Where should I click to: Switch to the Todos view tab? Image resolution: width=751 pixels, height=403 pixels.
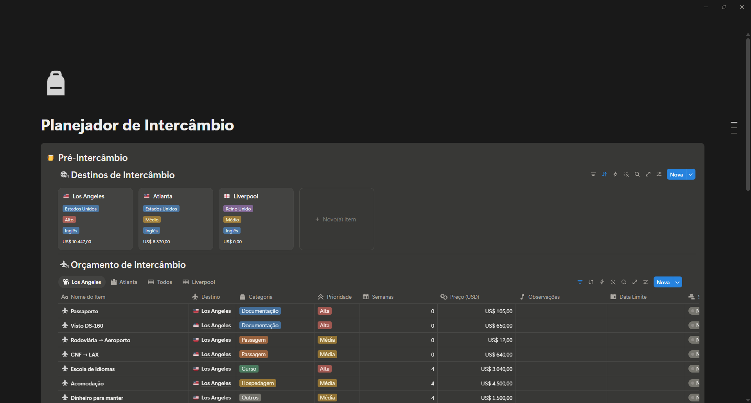(x=160, y=282)
